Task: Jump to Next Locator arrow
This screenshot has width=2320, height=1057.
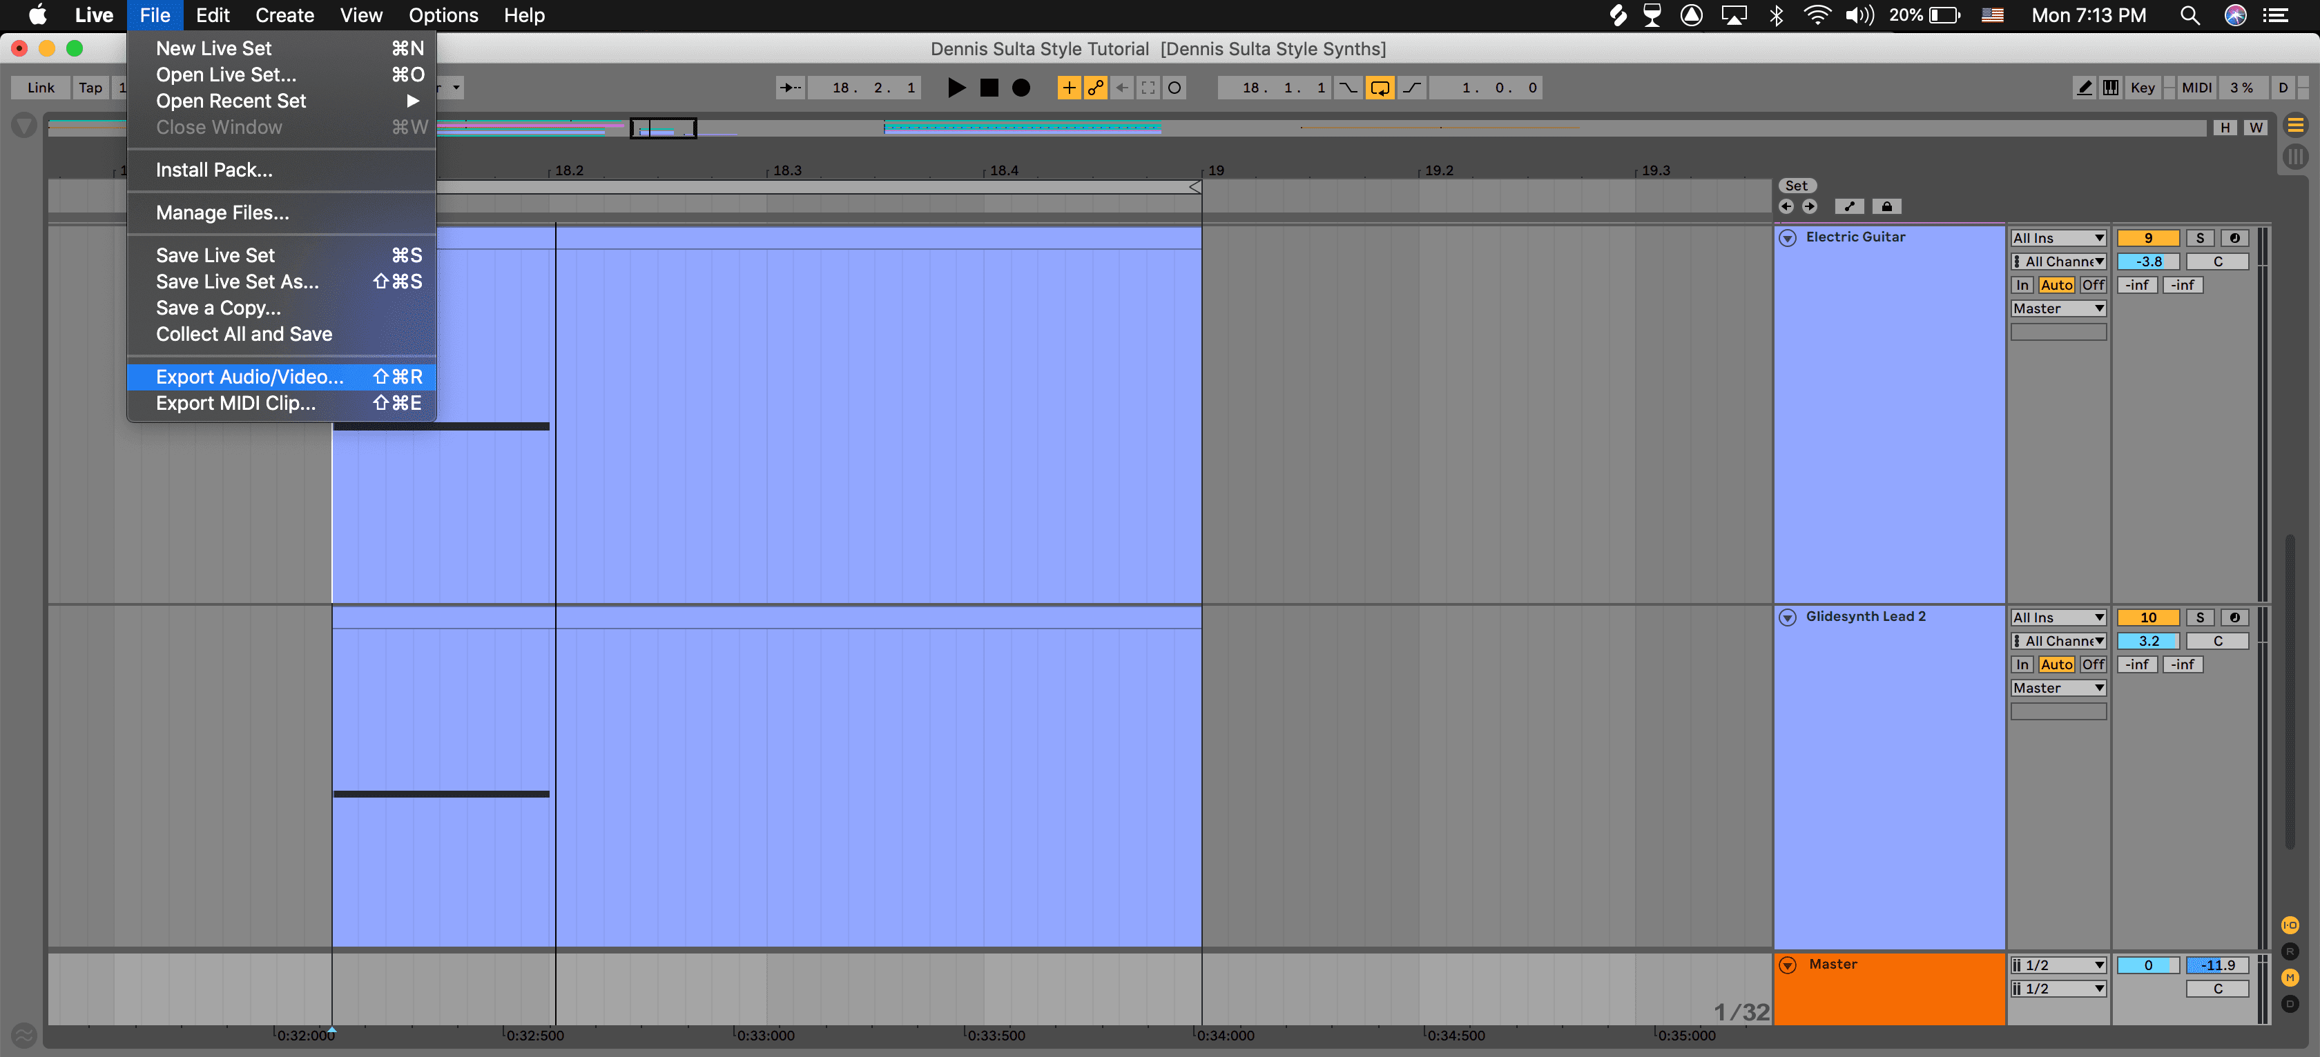Action: (1809, 206)
